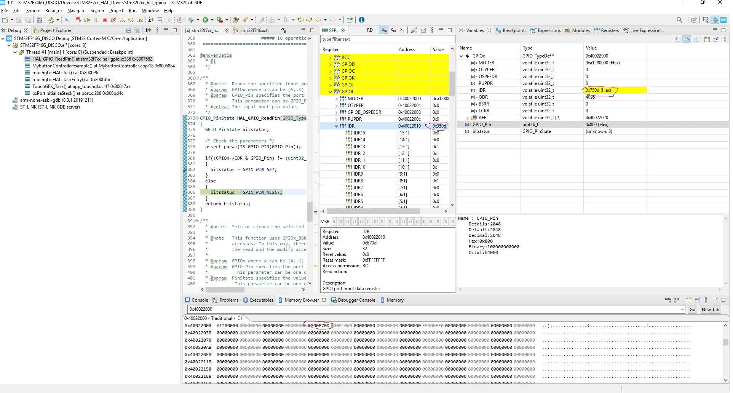This screenshot has width=733, height=393.
Task: Click the toolbar search magnifier icon
Action: coord(679,20)
